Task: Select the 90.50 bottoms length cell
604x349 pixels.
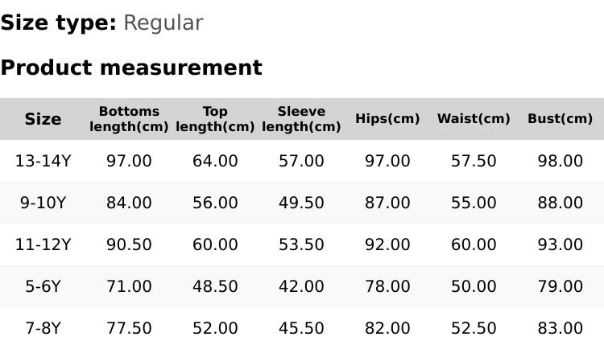Action: tap(129, 244)
